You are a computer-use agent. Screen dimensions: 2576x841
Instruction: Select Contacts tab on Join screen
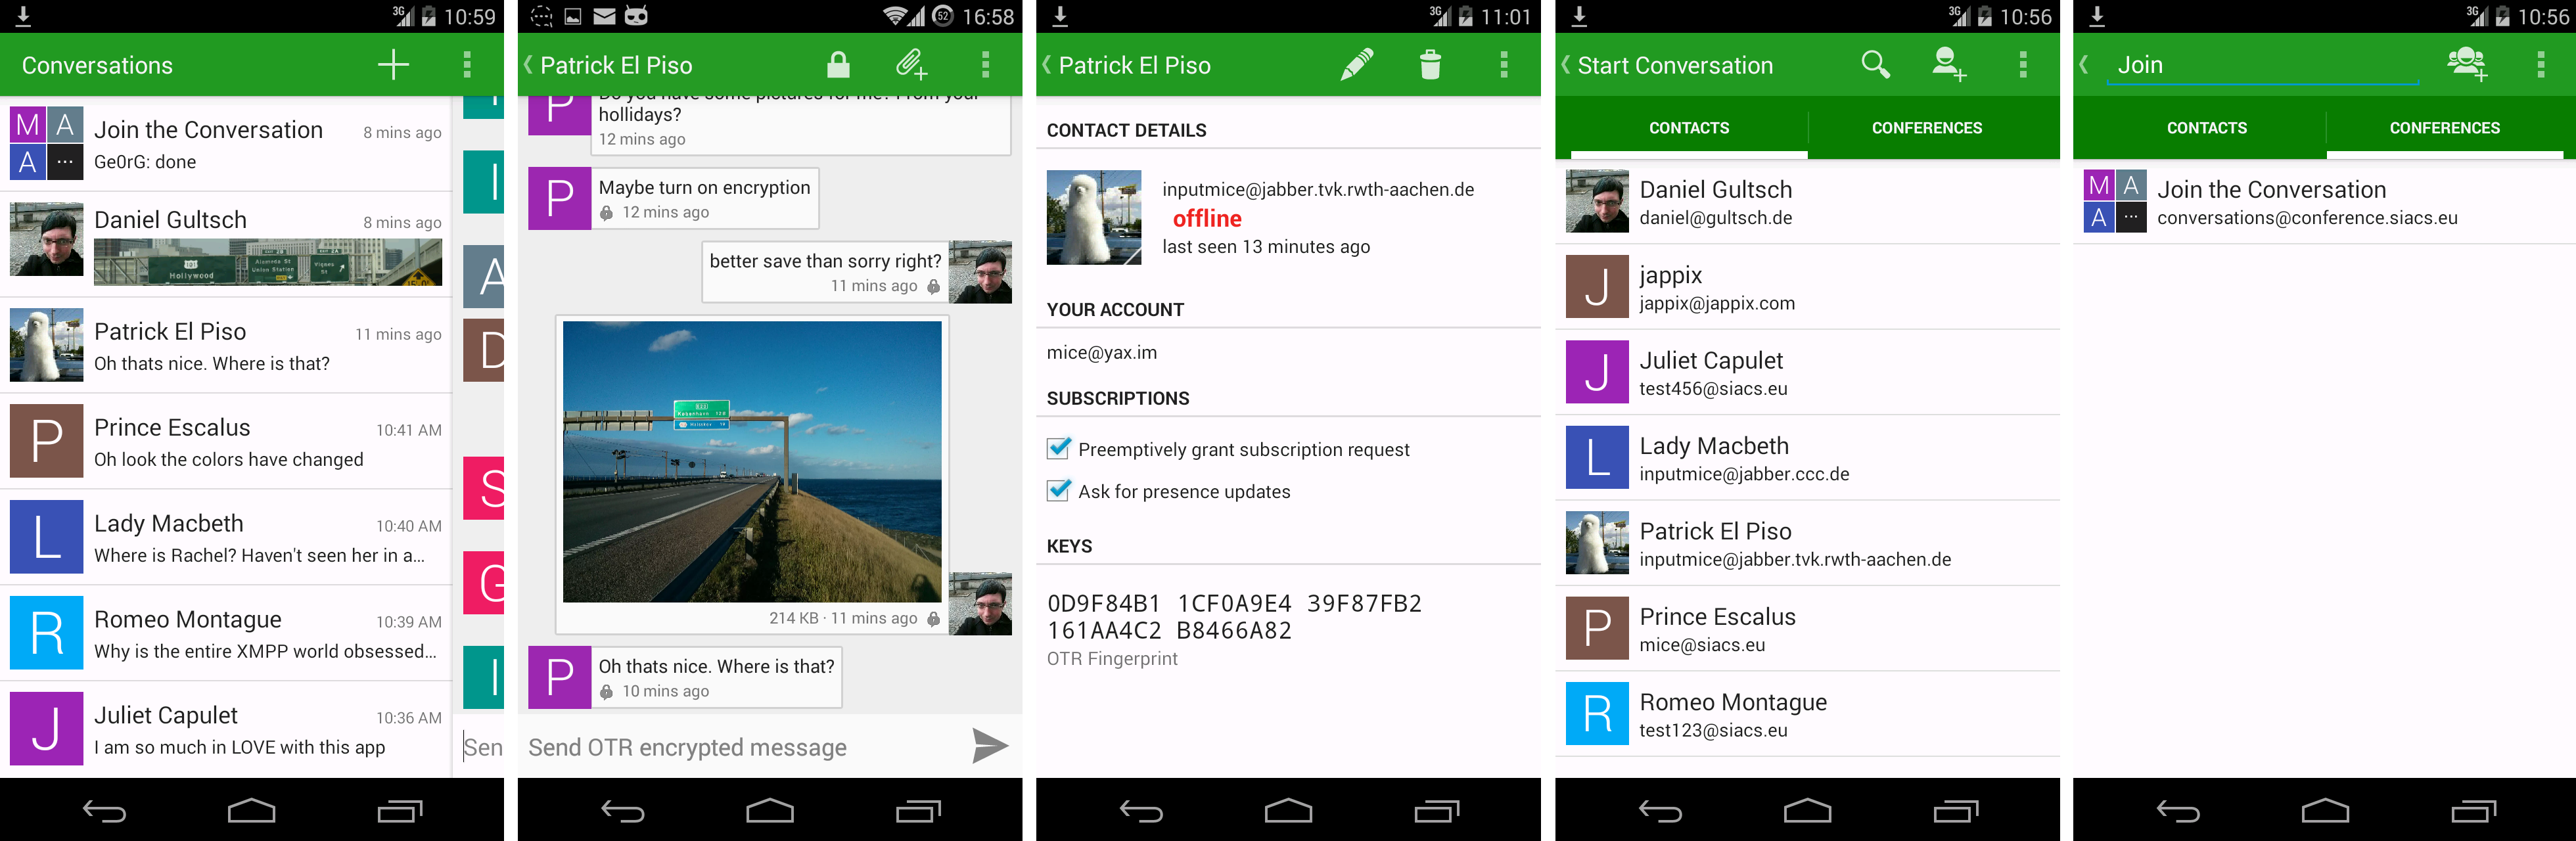[2206, 128]
